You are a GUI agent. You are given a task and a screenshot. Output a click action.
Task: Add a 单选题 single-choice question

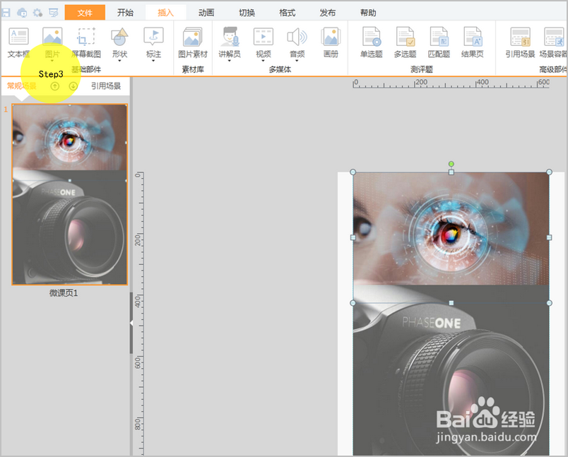click(x=372, y=42)
